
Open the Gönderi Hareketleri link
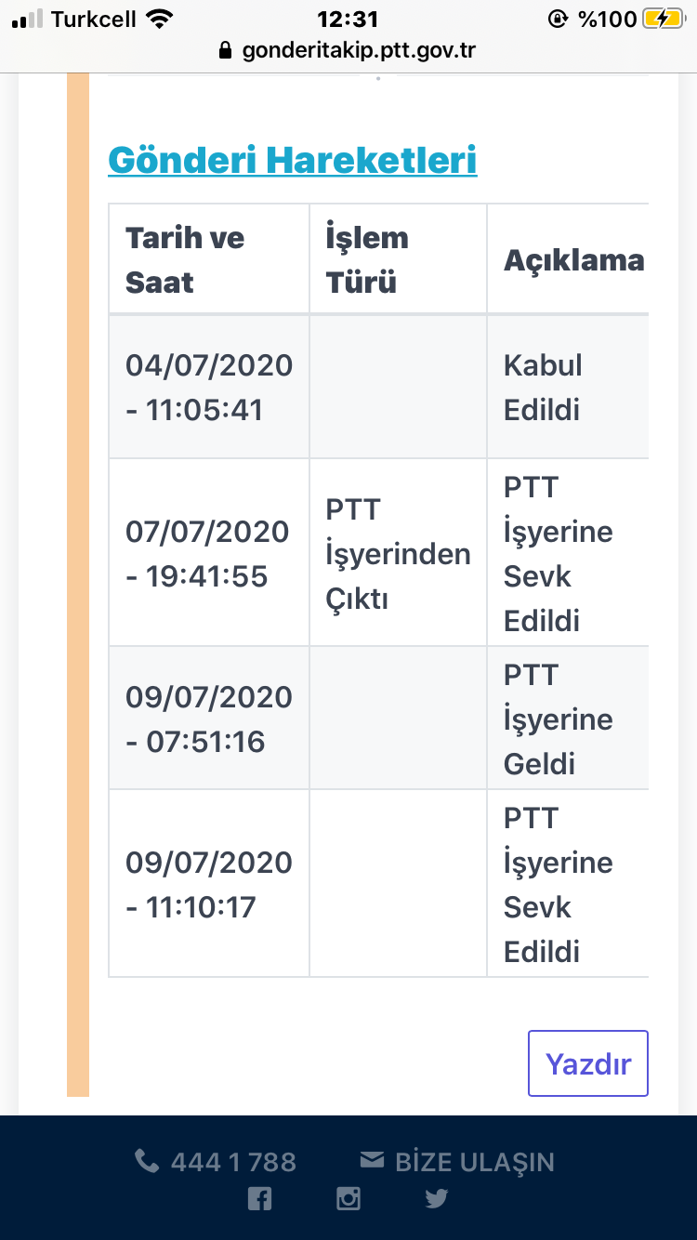[293, 160]
